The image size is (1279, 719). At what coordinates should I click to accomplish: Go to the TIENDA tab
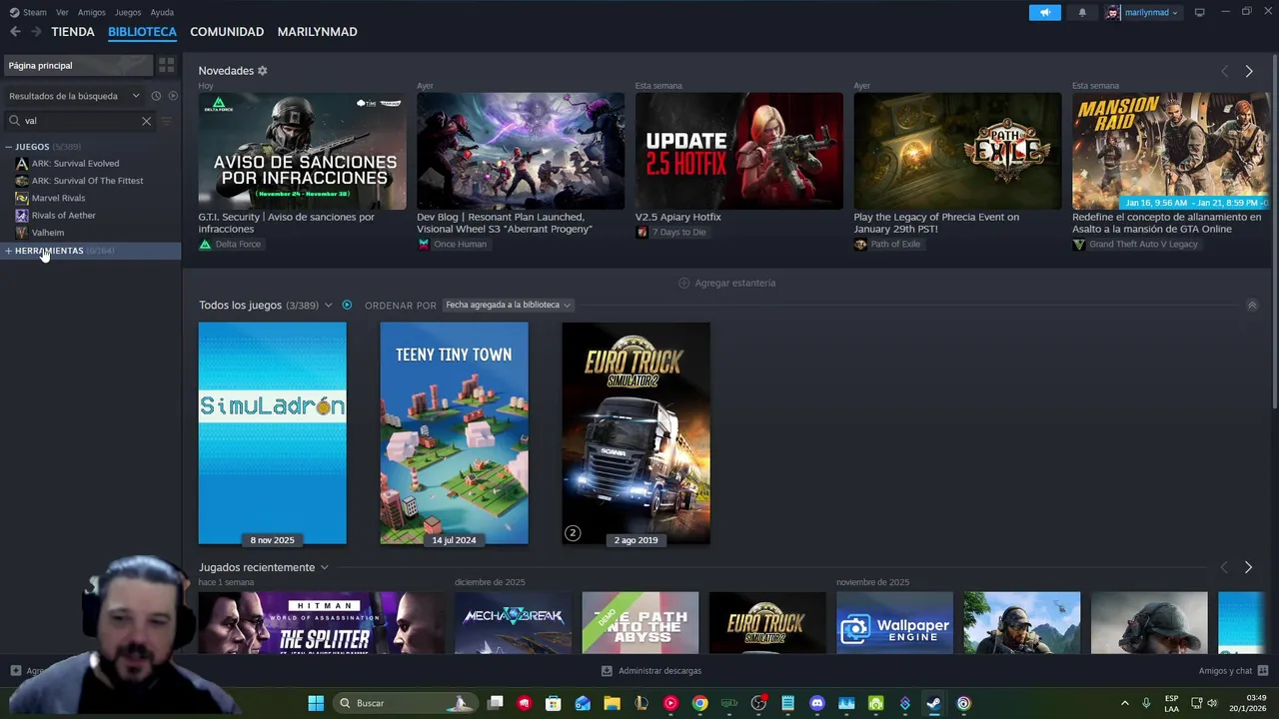coord(73,32)
